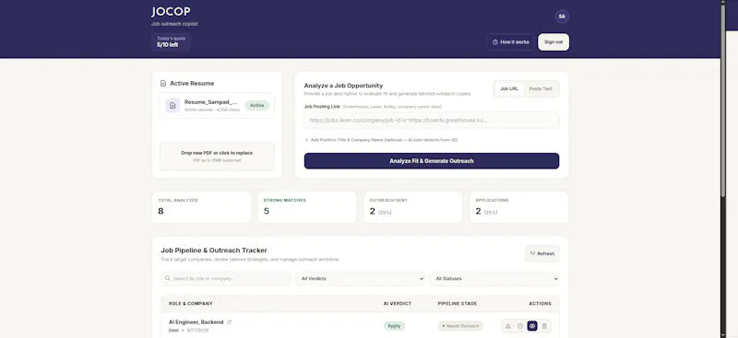The width and height of the screenshot is (738, 338).
Task: Click the Job Pipeline & Outreach Tracker heading
Action: tap(214, 251)
